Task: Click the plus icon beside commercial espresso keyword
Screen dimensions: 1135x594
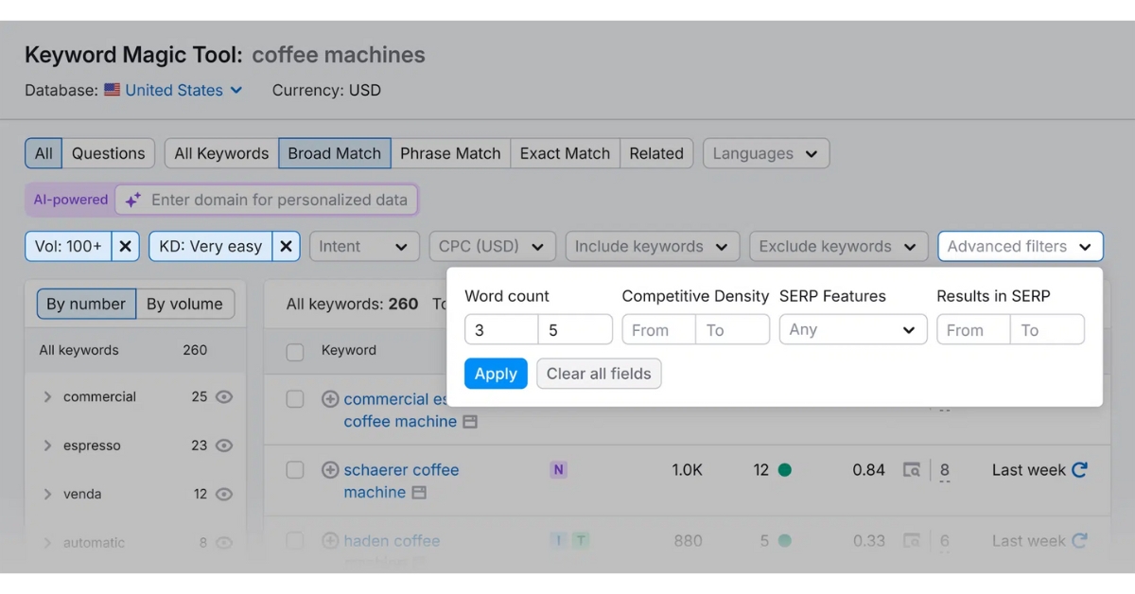Action: click(330, 399)
